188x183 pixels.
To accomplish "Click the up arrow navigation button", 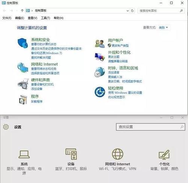I will click(x=22, y=11).
